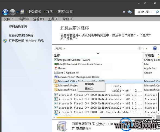Viewport: 160px width, 132px height.
Task: Open the 编辑(E) menu
Action: point(24,19)
